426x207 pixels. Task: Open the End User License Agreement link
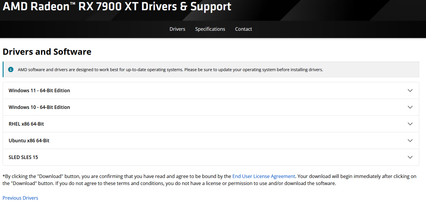pyautogui.click(x=263, y=176)
